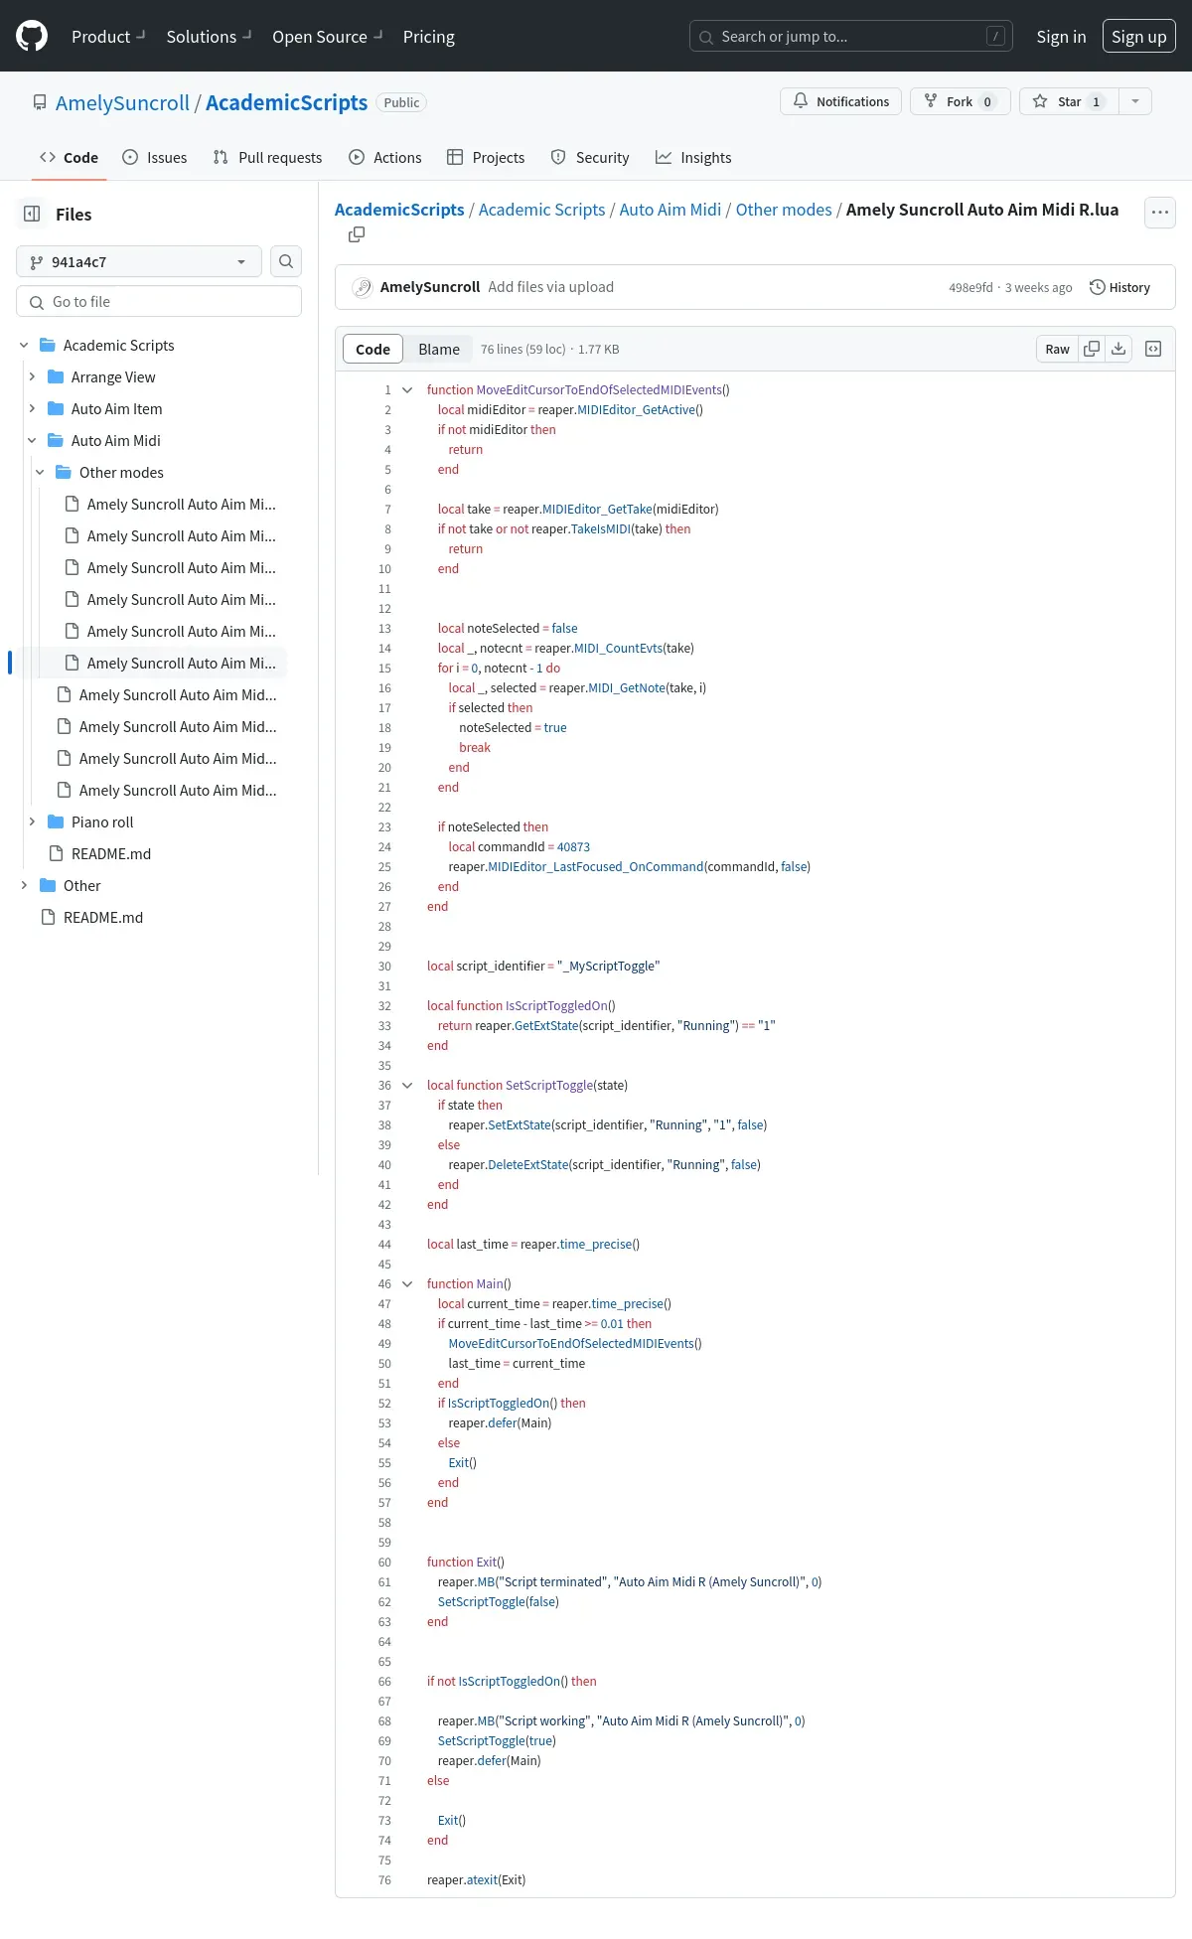This screenshot has height=1939, width=1192.
Task: Open commit 498e9fd link
Action: (970, 287)
